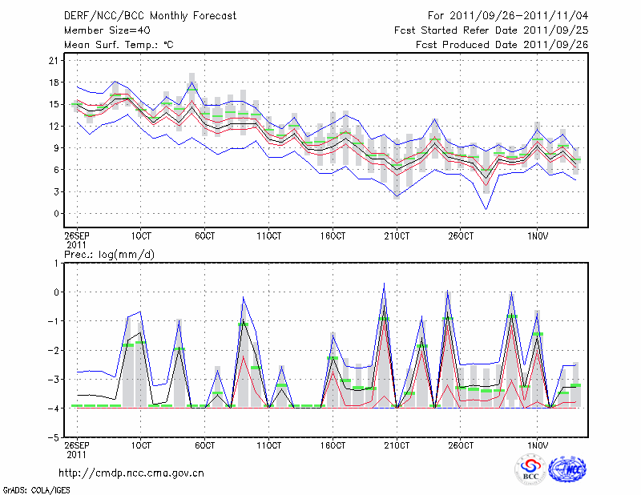
Task: Click the Fcst Produced Date text
Action: [x=502, y=45]
